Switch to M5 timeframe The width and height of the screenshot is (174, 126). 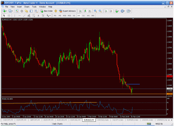[60, 16]
